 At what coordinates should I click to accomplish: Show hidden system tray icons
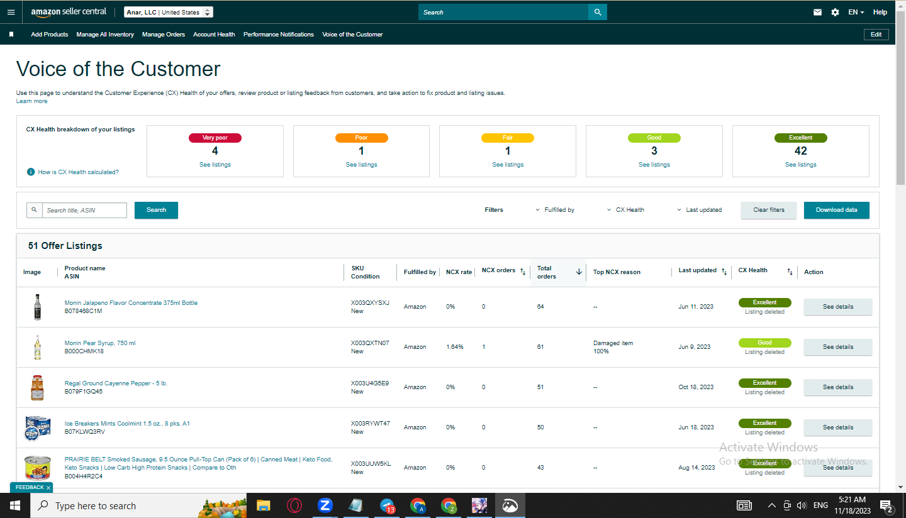click(x=772, y=505)
